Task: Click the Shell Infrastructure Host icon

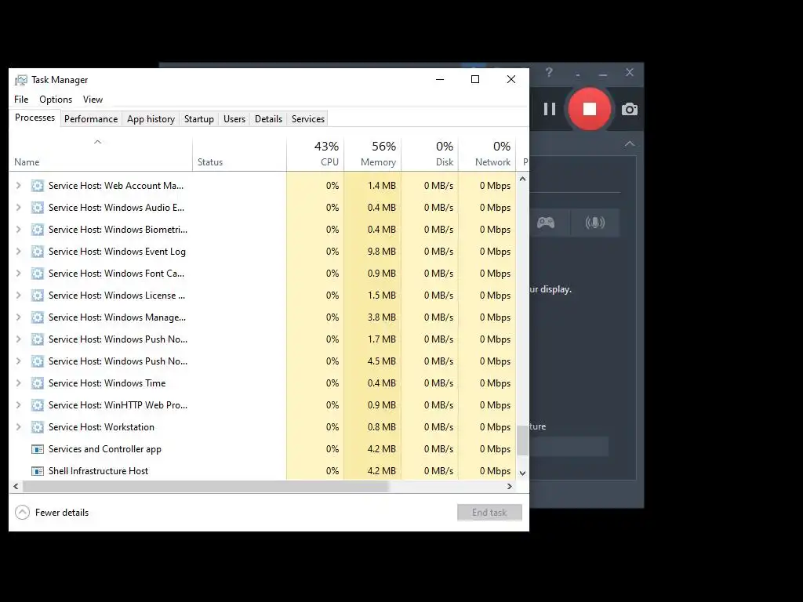Action: [x=38, y=471]
